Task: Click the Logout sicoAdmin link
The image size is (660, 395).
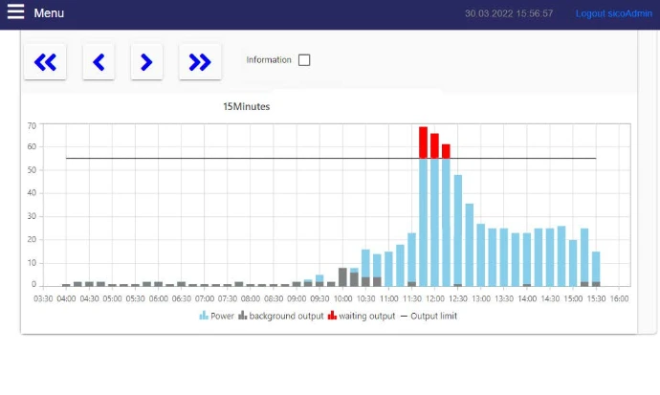Action: (x=613, y=13)
